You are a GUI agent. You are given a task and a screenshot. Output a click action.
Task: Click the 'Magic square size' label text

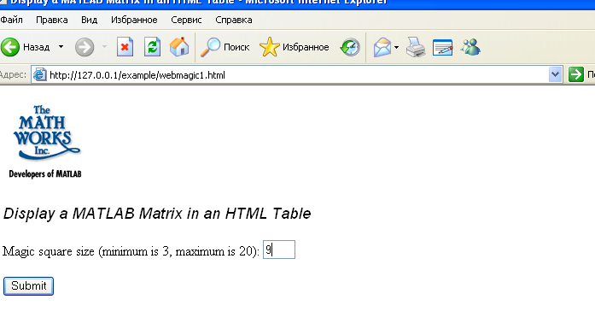(131, 251)
